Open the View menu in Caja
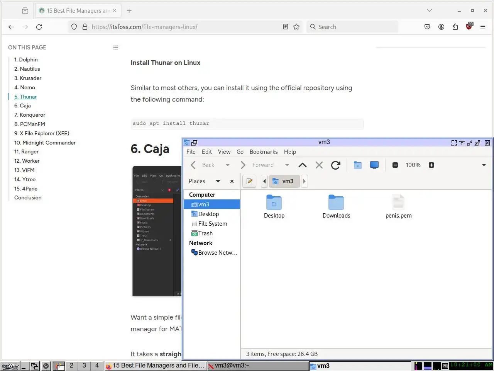 click(224, 152)
